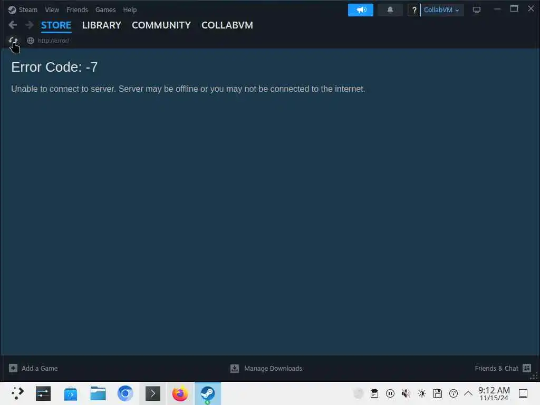
Task: Switch to the STORE tab
Action: point(56,25)
